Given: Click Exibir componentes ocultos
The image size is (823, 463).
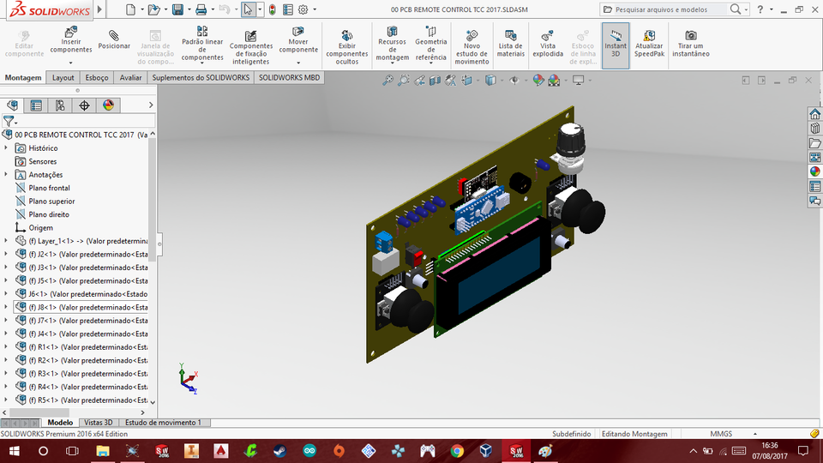Looking at the screenshot, I should [x=346, y=46].
